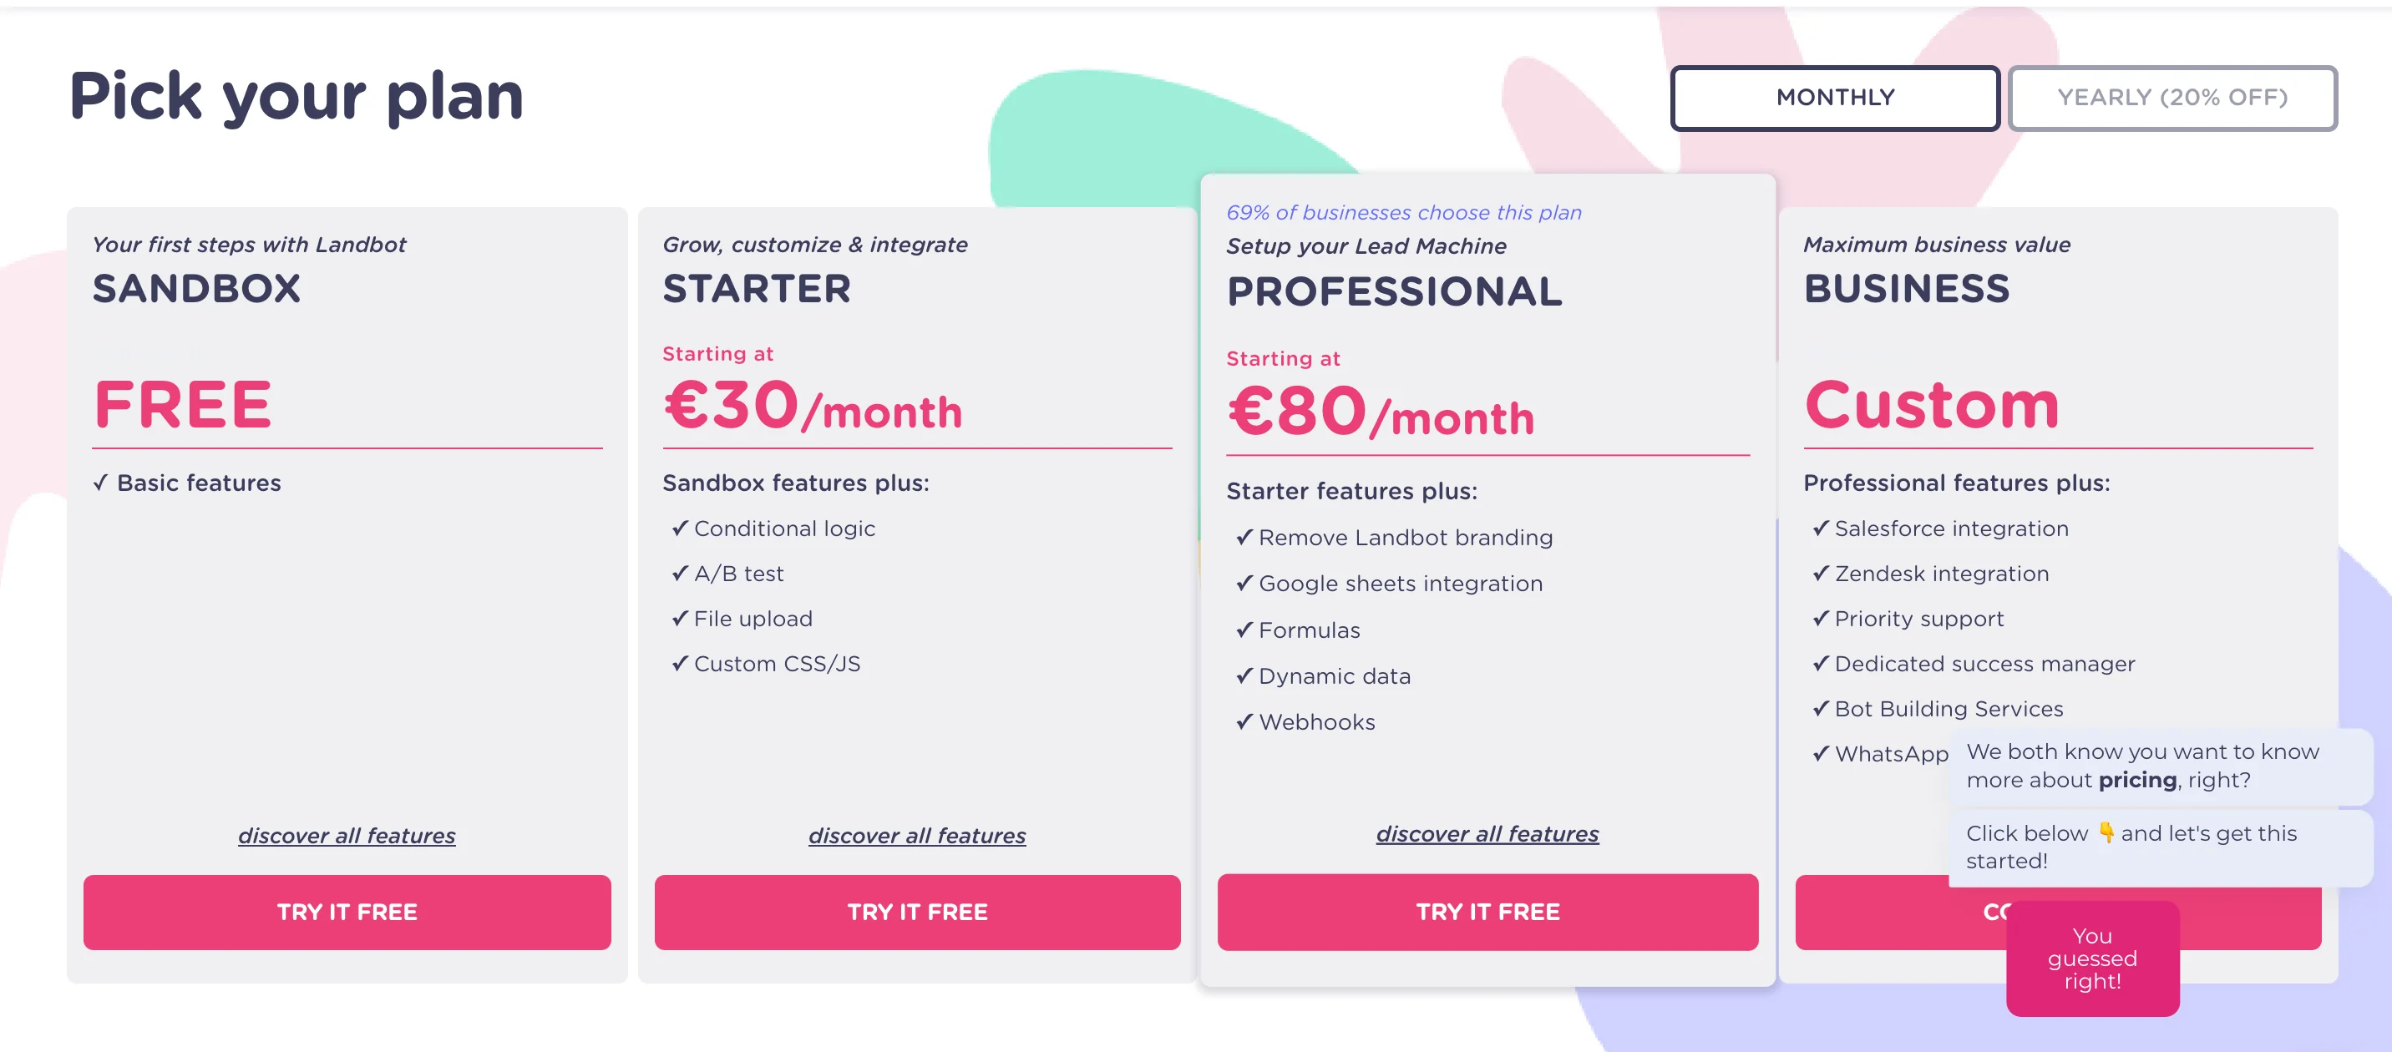
Task: Click the pointing-down emoji in chat message
Action: click(2106, 833)
